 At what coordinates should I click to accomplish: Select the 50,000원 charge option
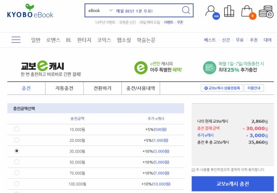(17, 162)
